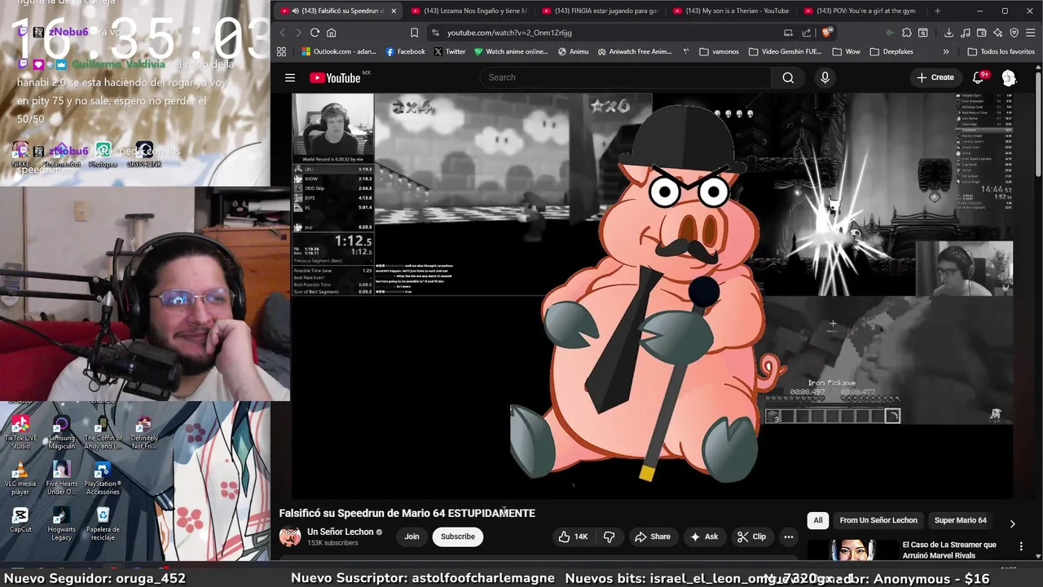Go to browser home page
Image resolution: width=1043 pixels, height=587 pixels.
tap(331, 33)
